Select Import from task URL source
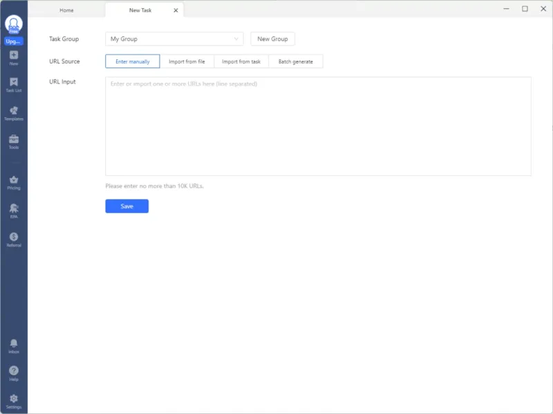 pos(241,61)
